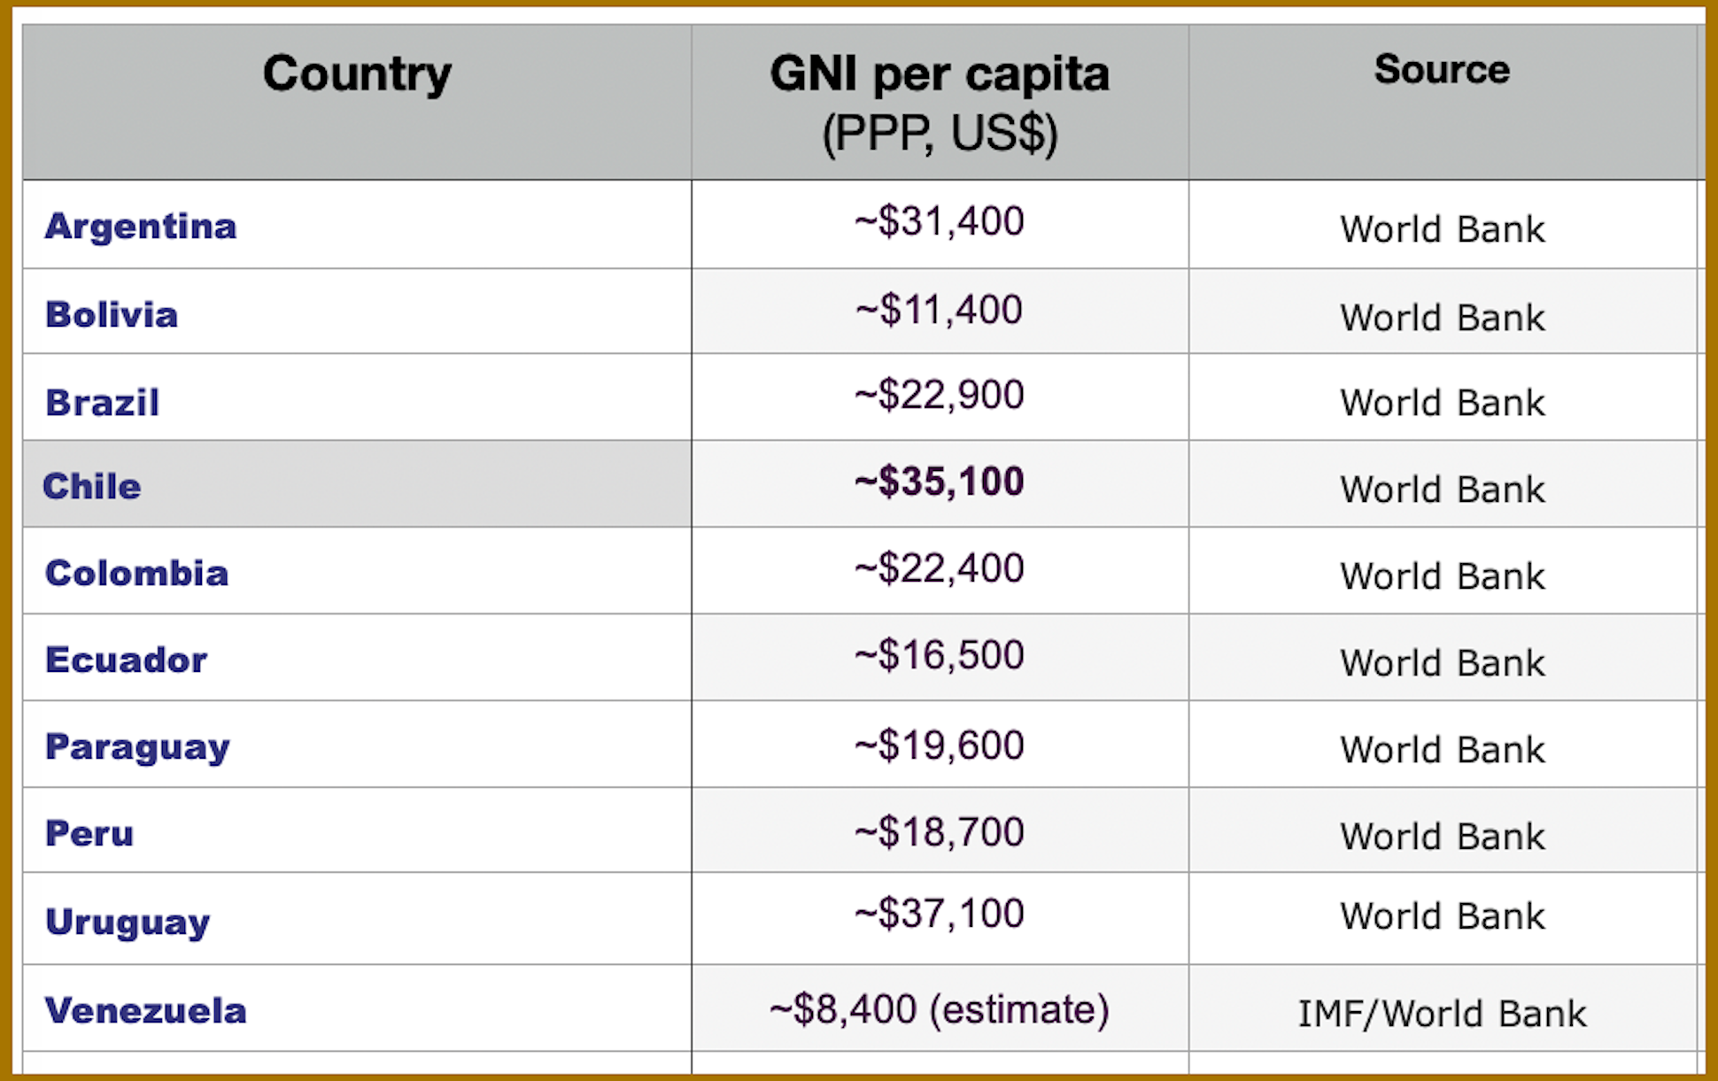Click the Bolivia link
Viewport: 1718px width, 1081px height.
pyautogui.click(x=112, y=315)
